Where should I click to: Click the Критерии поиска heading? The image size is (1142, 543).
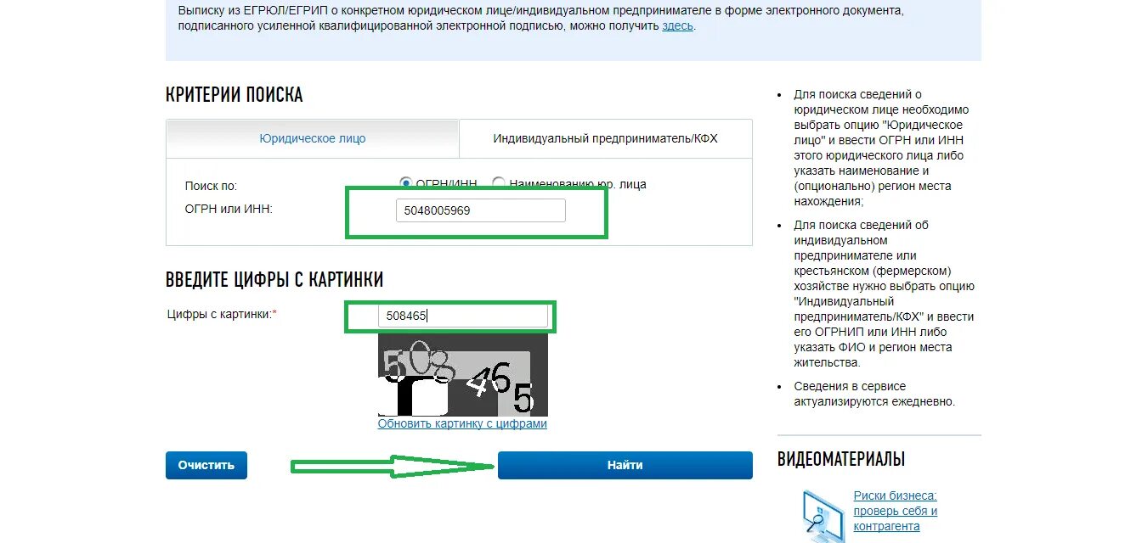[235, 94]
